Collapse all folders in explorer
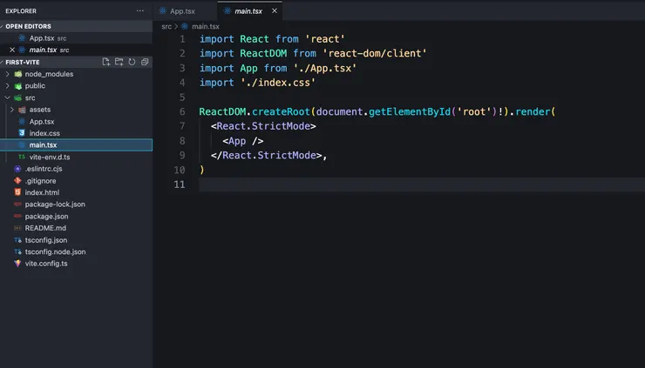Viewport: 645px width, 368px height. pos(145,63)
